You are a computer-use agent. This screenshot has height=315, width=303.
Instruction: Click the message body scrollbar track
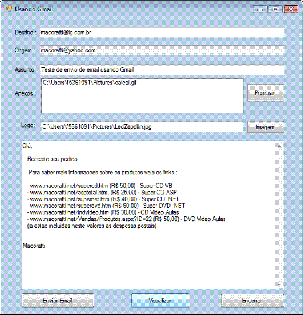coord(279,215)
